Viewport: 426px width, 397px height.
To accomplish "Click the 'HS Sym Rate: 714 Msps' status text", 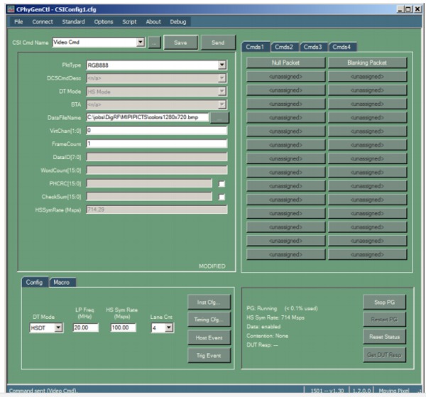I will 275,317.
